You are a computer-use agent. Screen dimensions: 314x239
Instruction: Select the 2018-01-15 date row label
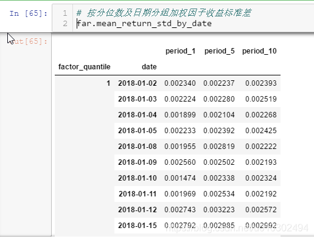138,226
